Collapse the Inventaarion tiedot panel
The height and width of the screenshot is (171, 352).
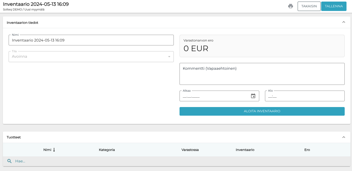coord(344,22)
